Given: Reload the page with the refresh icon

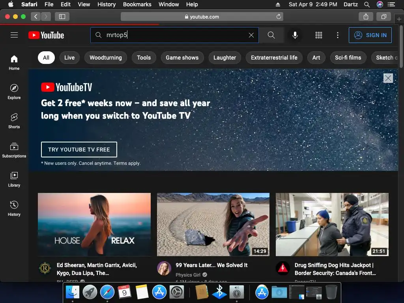Looking at the screenshot, I should click(279, 17).
